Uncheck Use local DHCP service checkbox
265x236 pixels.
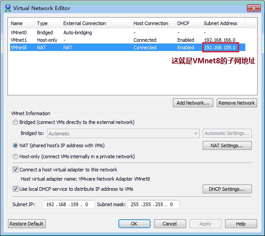(x=16, y=189)
